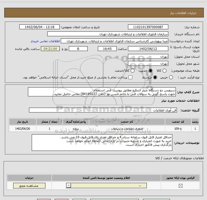The width and height of the screenshot is (207, 200).
Task: Click the اطلاعات خدمات مورد نیاز heading
Action: point(180,101)
